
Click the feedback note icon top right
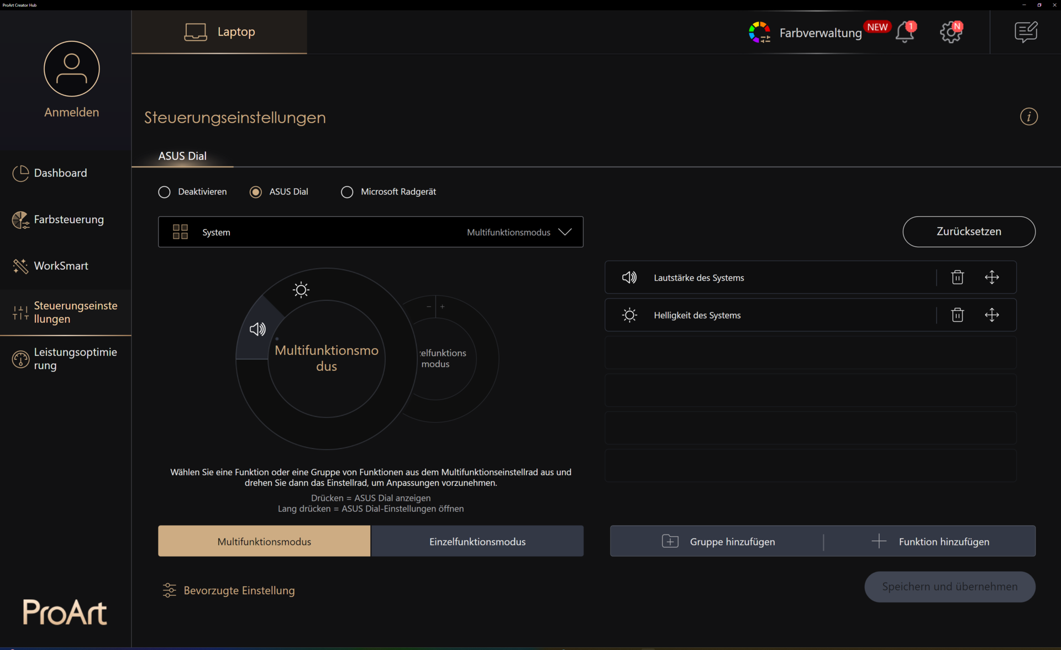[x=1026, y=32]
